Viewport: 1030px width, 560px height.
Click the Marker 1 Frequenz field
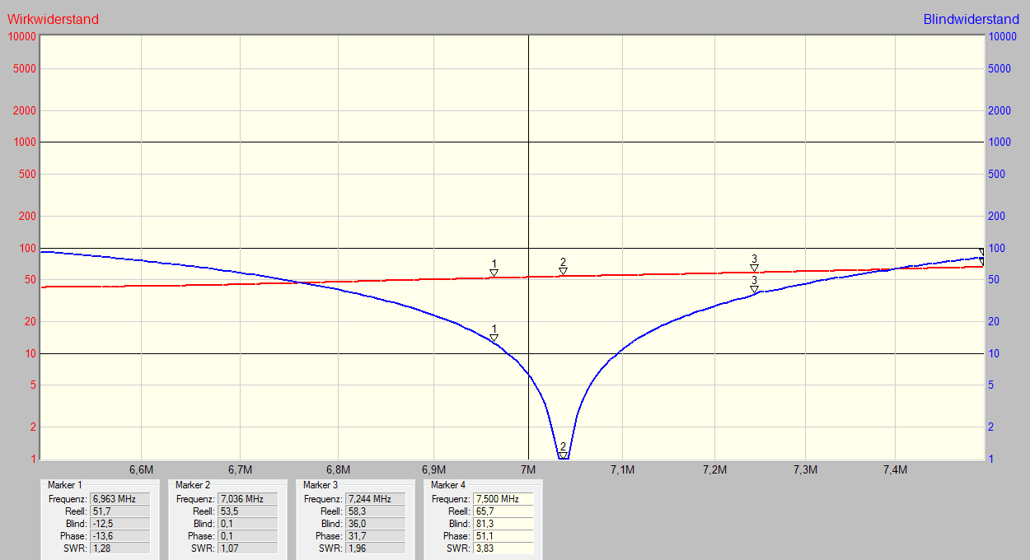pos(121,499)
